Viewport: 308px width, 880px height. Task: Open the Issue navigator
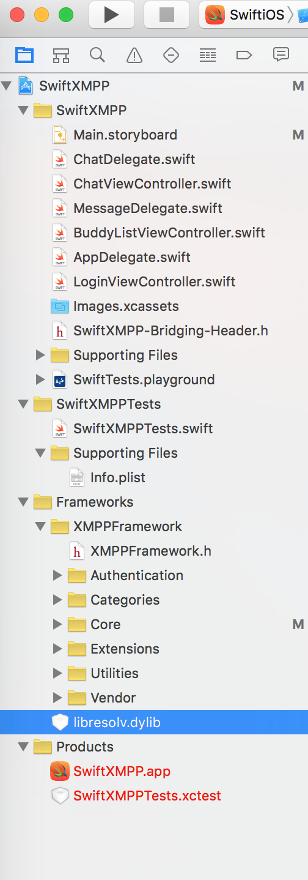point(134,55)
